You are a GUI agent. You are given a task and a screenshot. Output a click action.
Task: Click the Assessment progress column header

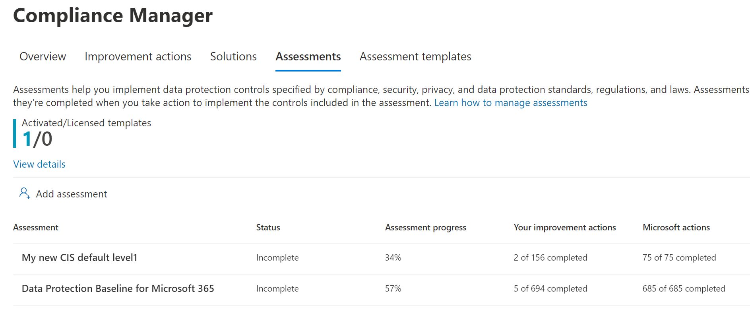pos(425,228)
